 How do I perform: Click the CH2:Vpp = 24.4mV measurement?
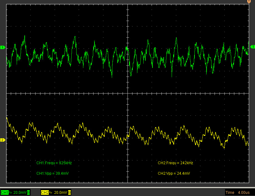(174, 173)
